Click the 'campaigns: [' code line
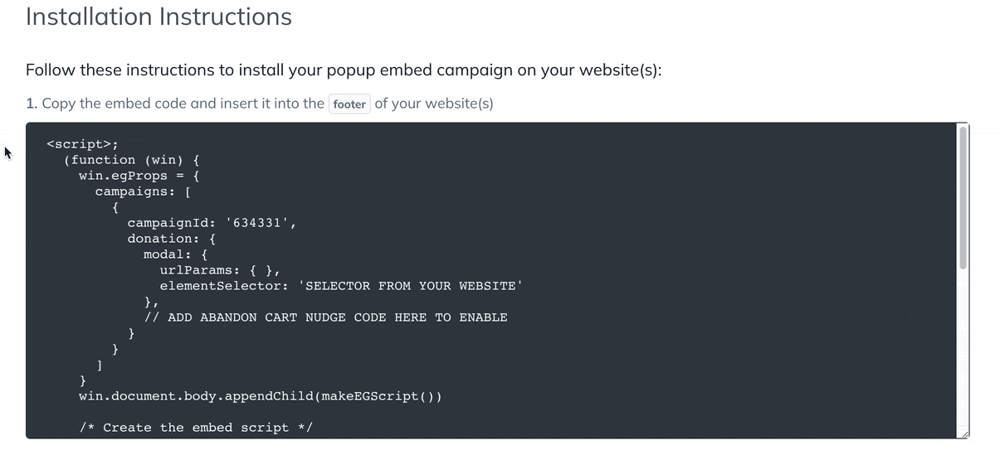This screenshot has width=1000, height=465. [x=144, y=191]
